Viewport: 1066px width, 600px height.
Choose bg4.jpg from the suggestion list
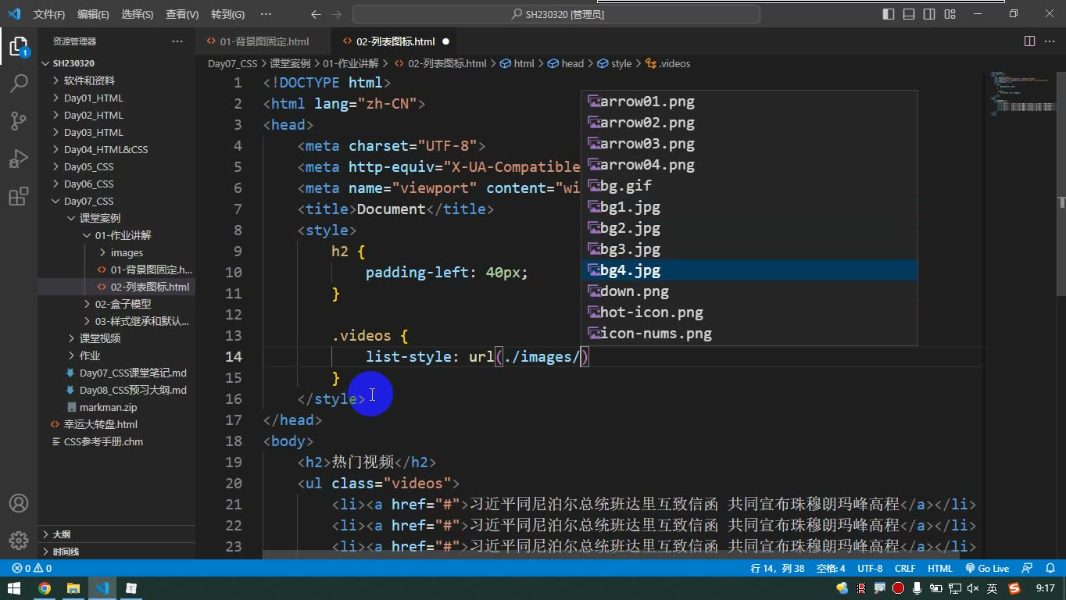pyautogui.click(x=749, y=270)
